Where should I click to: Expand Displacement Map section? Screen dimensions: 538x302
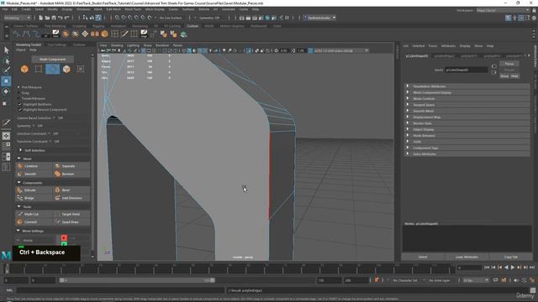click(467, 117)
